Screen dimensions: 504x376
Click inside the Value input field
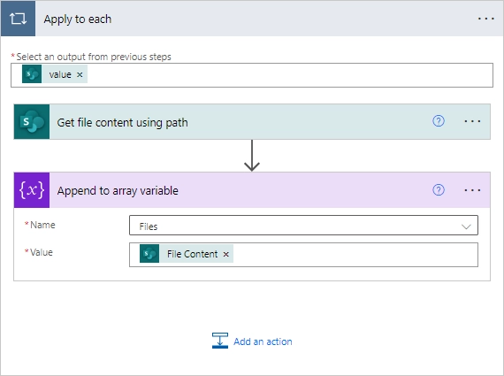tap(303, 255)
